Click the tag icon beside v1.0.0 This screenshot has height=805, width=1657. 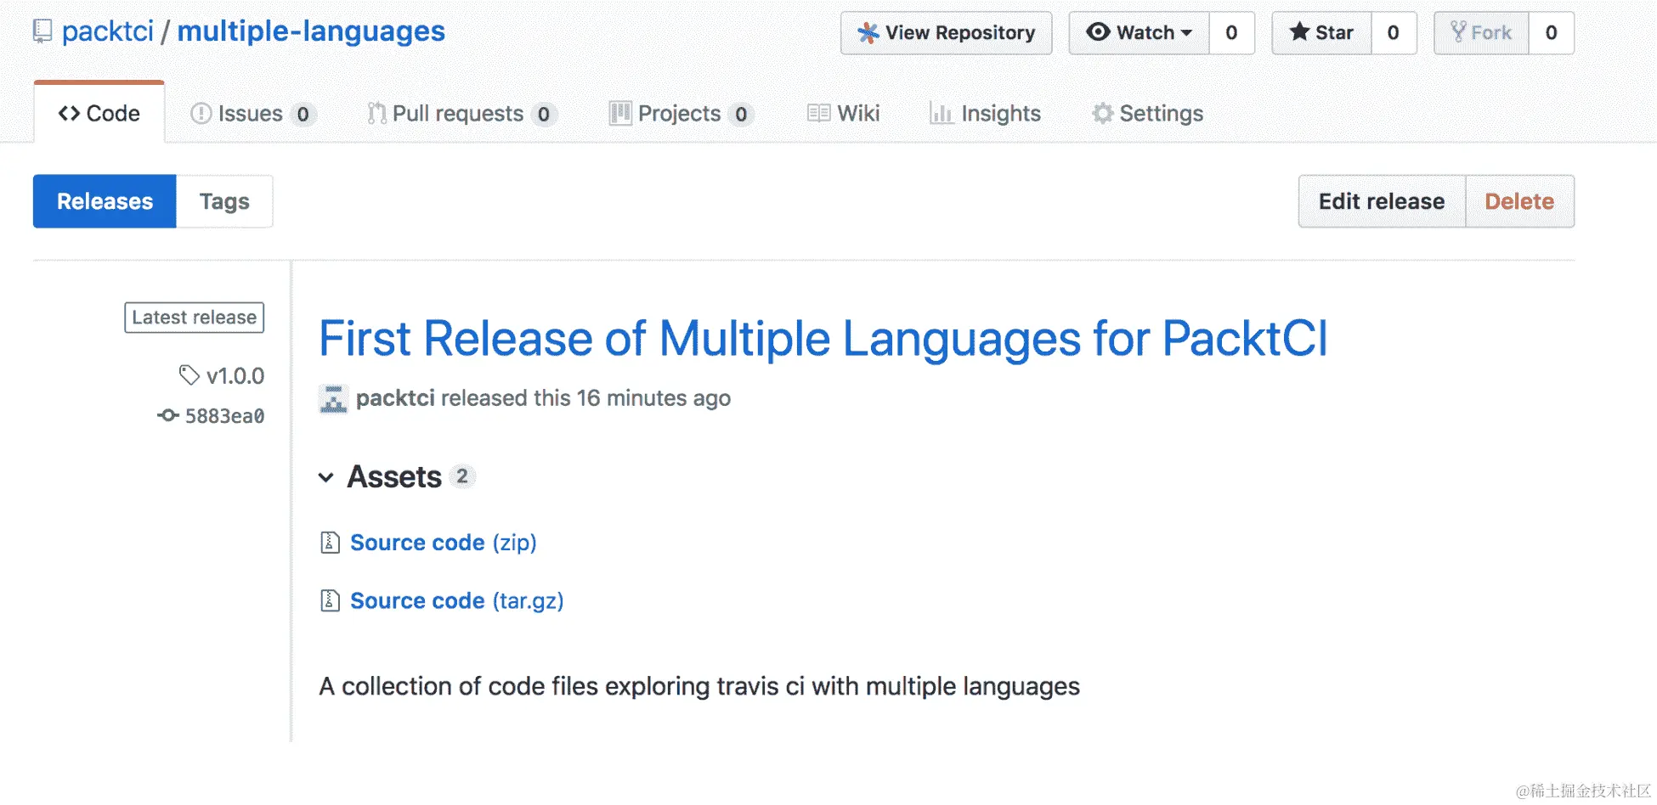189,374
